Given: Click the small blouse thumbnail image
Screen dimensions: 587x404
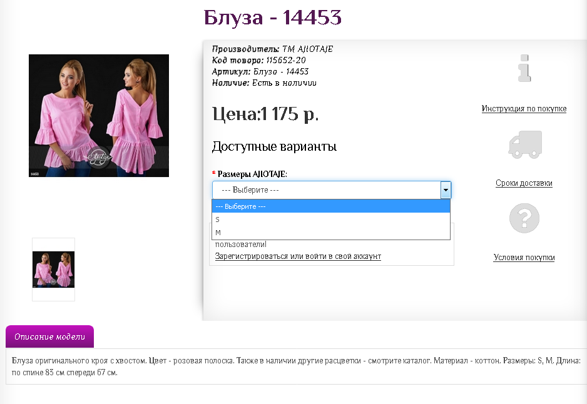Looking at the screenshot, I should [54, 270].
